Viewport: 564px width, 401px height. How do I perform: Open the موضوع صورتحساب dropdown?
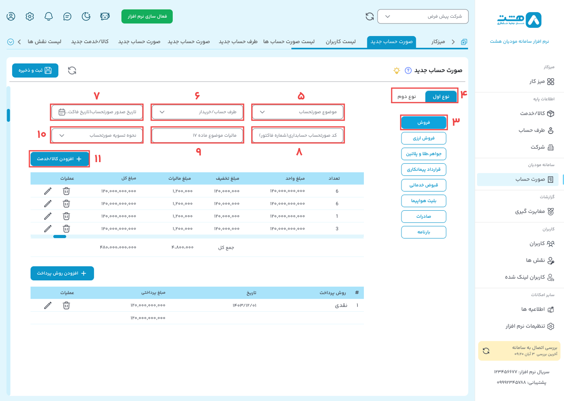(298, 112)
